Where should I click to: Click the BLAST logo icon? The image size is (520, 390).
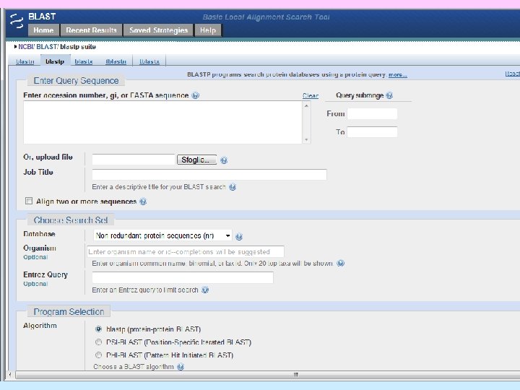coord(17,21)
